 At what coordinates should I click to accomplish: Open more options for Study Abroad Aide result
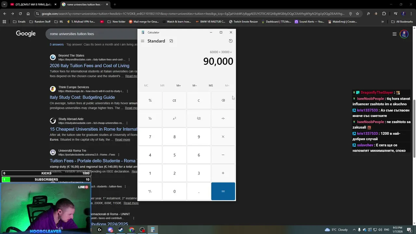coord(127,123)
